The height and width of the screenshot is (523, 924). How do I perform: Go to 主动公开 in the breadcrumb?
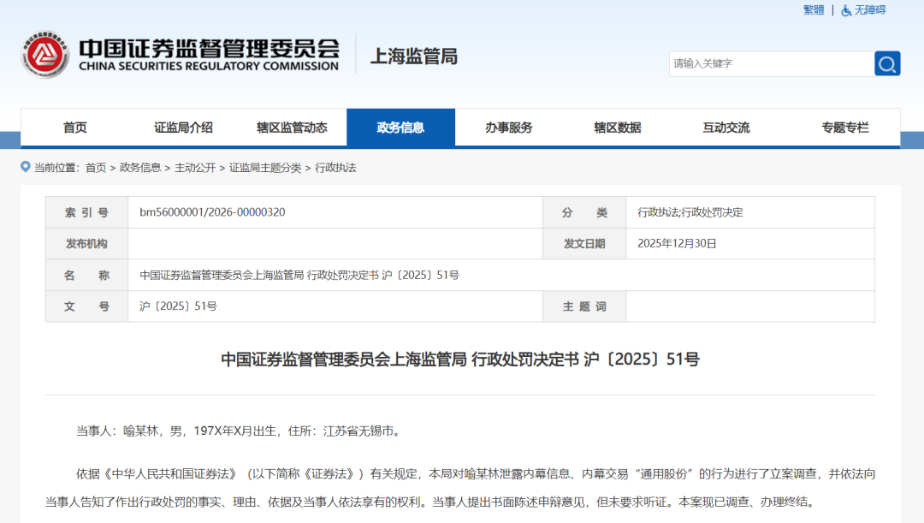(195, 168)
